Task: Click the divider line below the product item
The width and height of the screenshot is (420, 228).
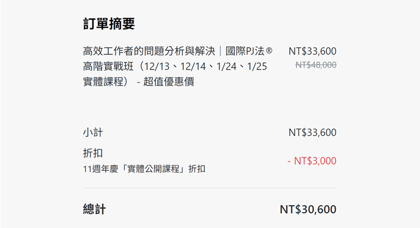Action: pos(210,107)
